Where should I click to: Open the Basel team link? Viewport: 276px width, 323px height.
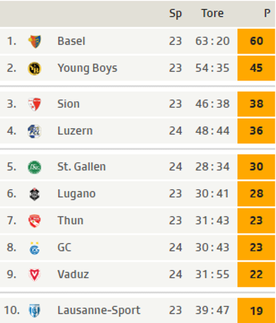click(71, 41)
